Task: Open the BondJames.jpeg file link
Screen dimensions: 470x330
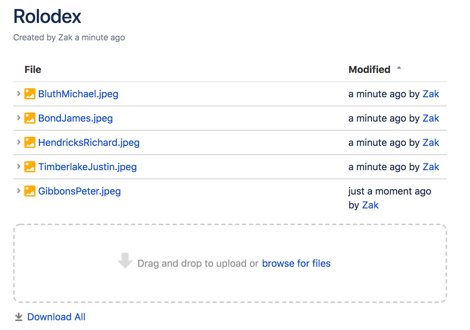Action: click(76, 118)
